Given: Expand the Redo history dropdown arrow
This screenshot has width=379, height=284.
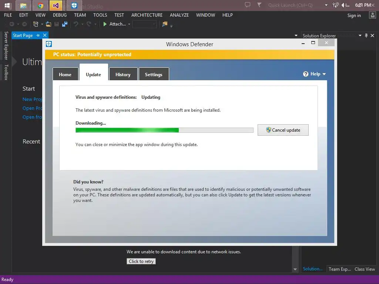Looking at the screenshot, I should (x=95, y=24).
